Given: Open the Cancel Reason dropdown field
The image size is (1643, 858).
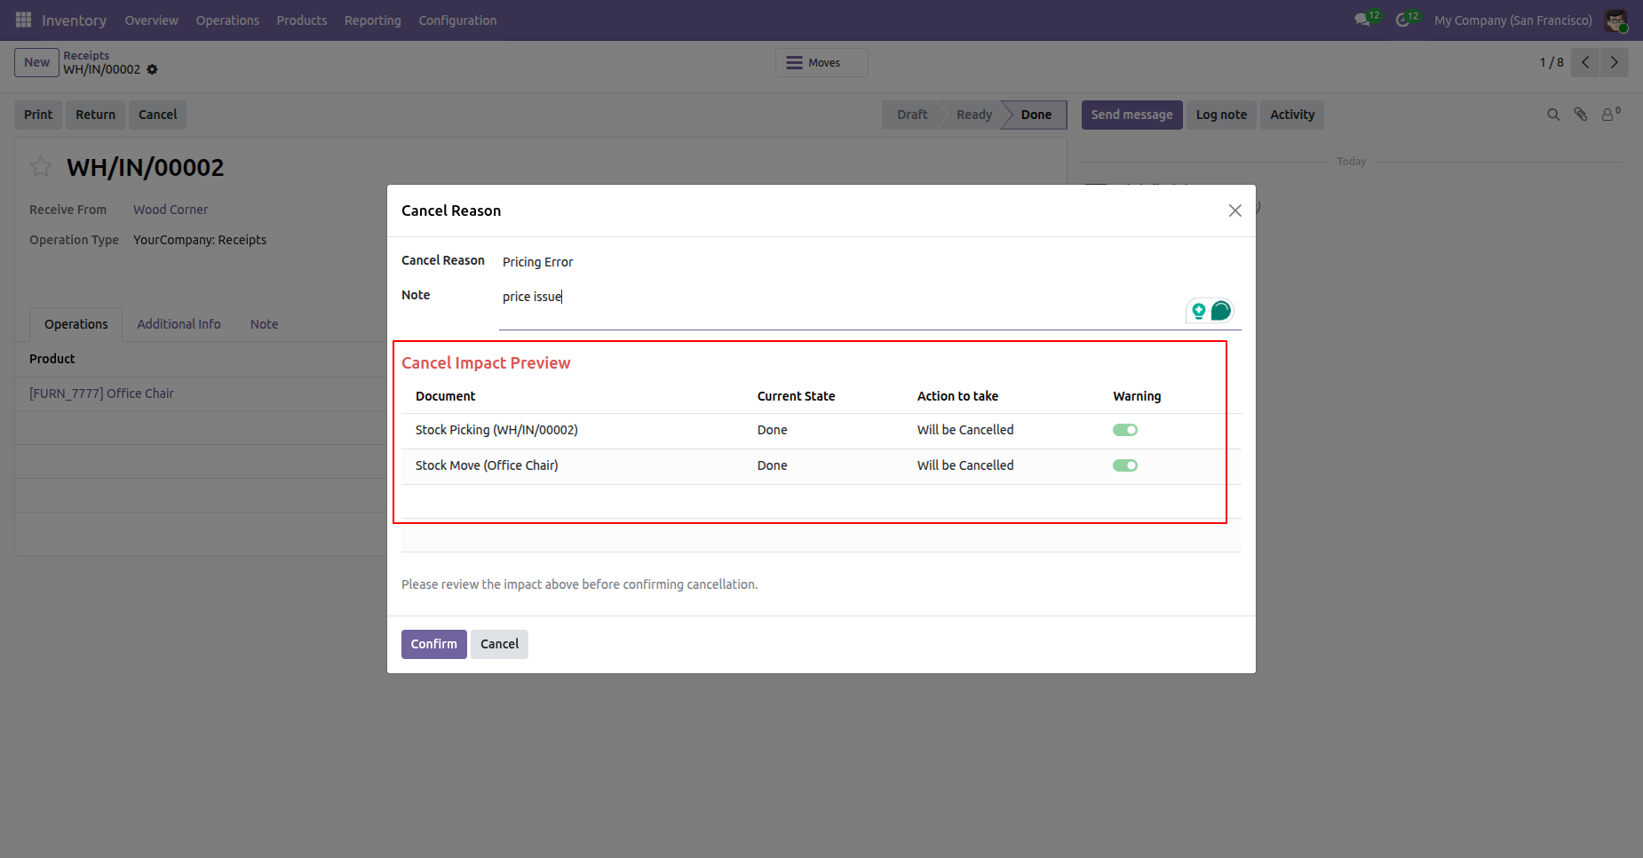Looking at the screenshot, I should pos(870,262).
